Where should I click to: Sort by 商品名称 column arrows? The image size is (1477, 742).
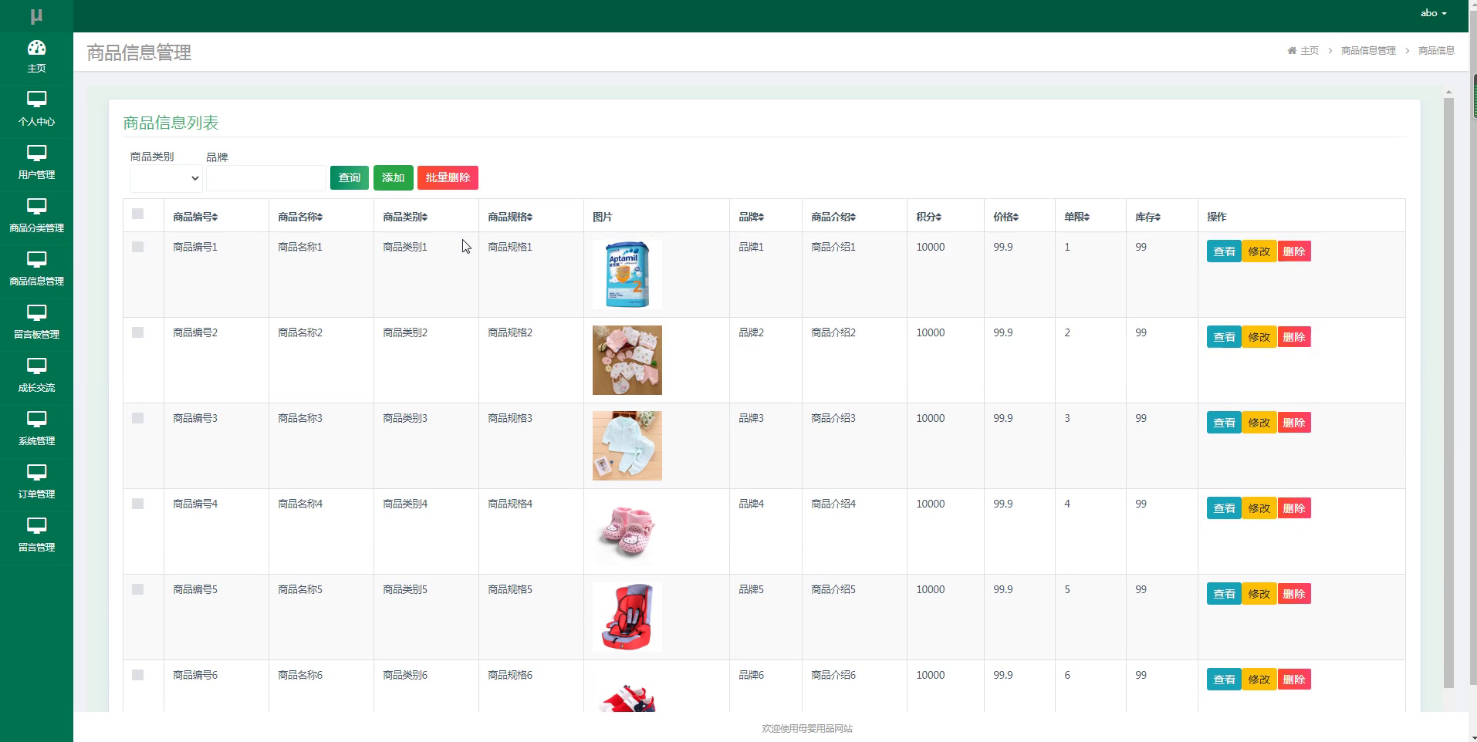pos(319,218)
